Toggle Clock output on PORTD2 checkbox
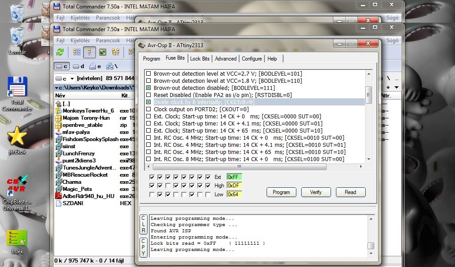455x267 pixels. click(148, 109)
